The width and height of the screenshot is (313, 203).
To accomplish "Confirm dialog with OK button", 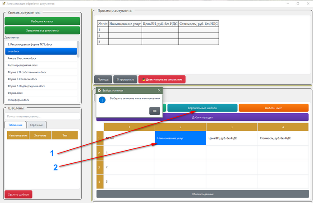I will pos(155,111).
